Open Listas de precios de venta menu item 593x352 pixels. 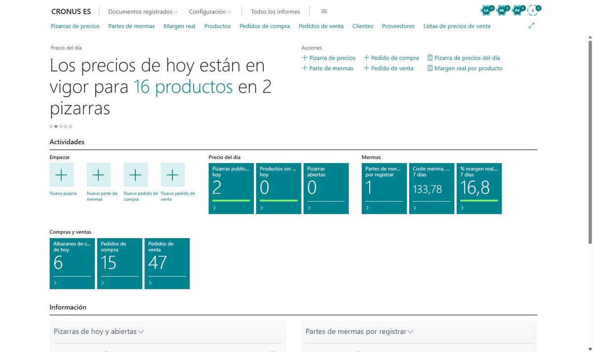tap(457, 26)
